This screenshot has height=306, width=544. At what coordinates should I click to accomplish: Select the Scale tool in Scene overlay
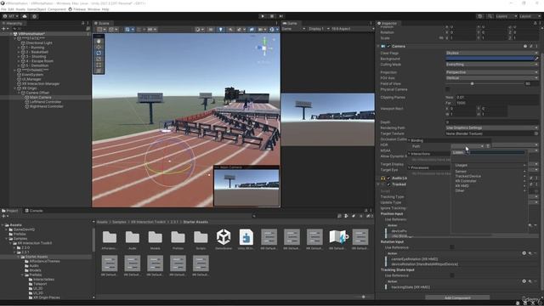99,59
